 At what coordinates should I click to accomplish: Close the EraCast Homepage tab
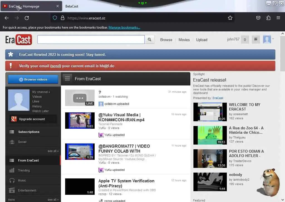click(x=58, y=6)
